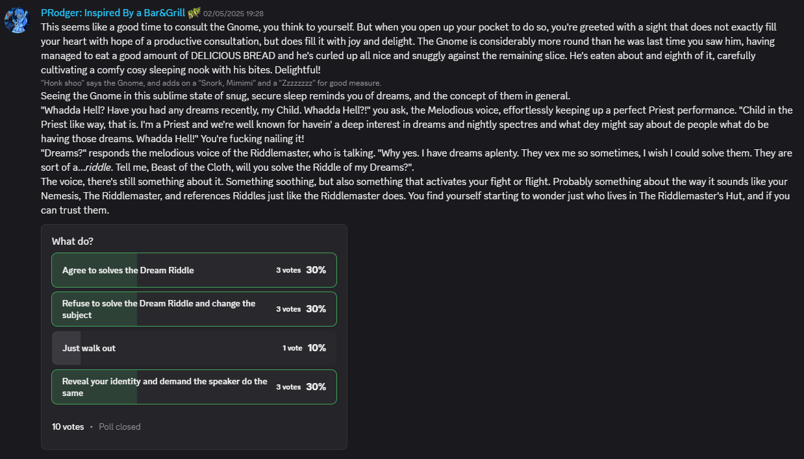Screen dimensions: 804x459
Task: Click the 02/05/2025 19:28 message timestamp
Action: pos(233,13)
